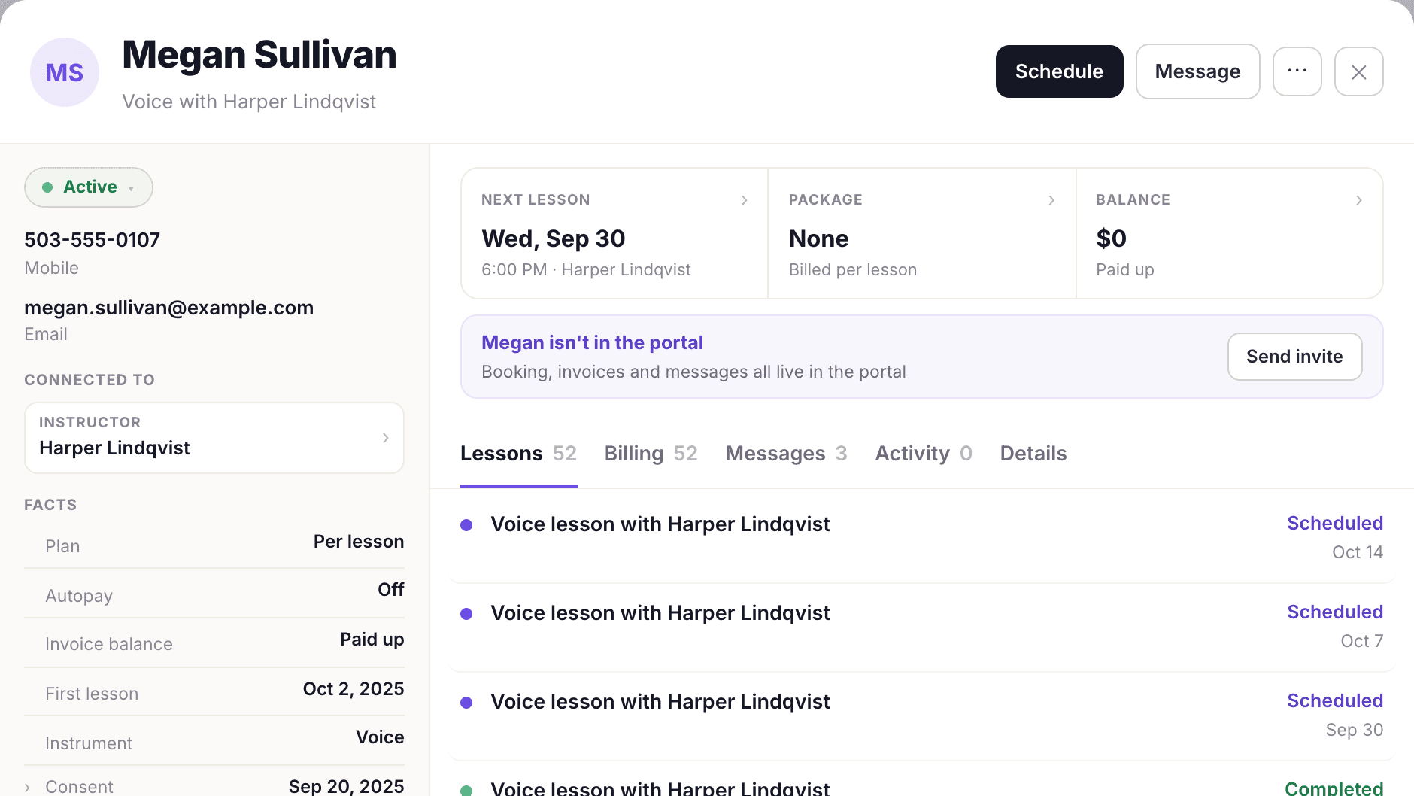
Task: Click the Schedule button
Action: point(1059,71)
